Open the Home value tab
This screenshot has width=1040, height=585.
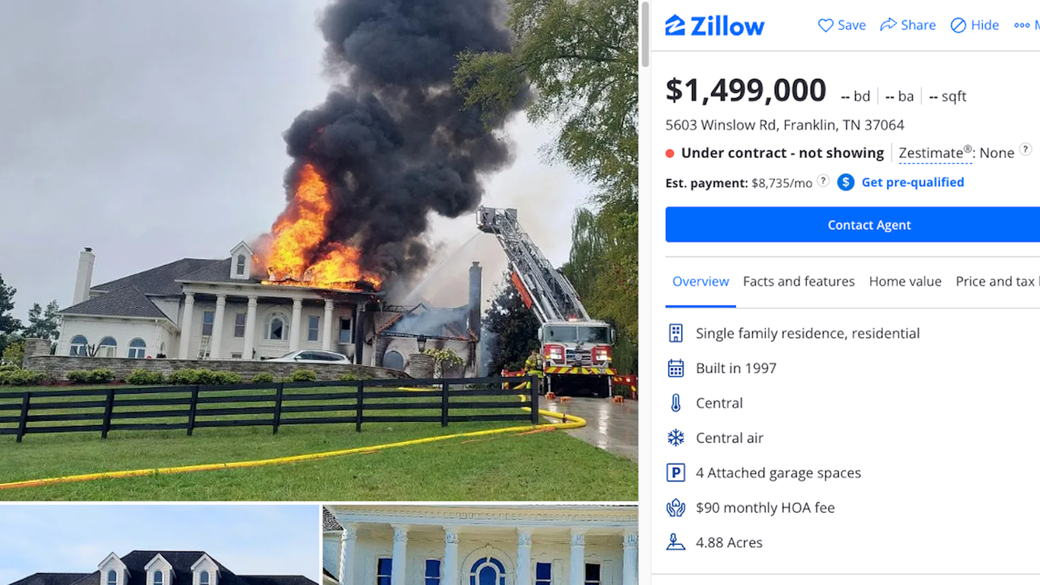905,282
